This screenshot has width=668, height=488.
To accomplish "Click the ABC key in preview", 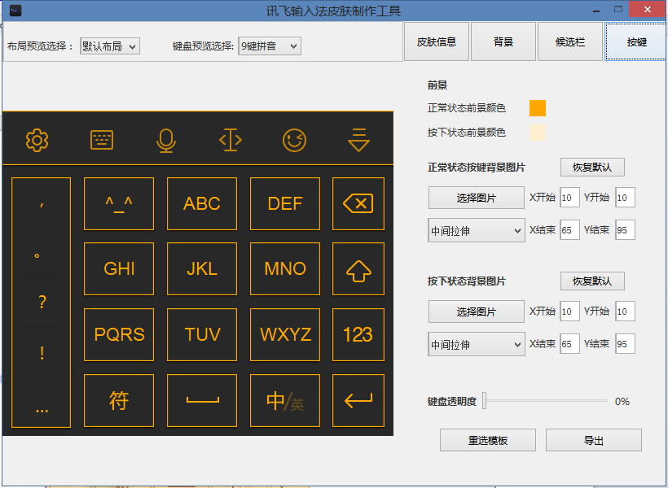I will (x=202, y=204).
